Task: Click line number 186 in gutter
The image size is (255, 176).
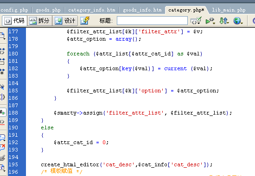Action: (13, 98)
